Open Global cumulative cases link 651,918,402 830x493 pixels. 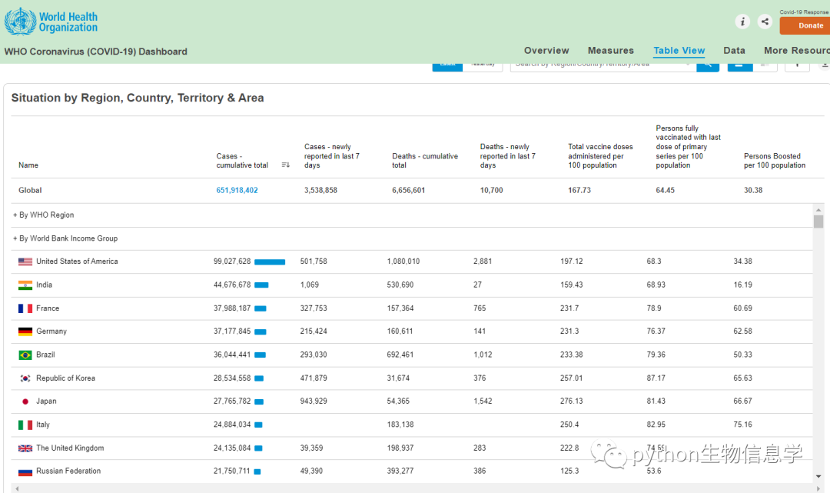pos(237,190)
